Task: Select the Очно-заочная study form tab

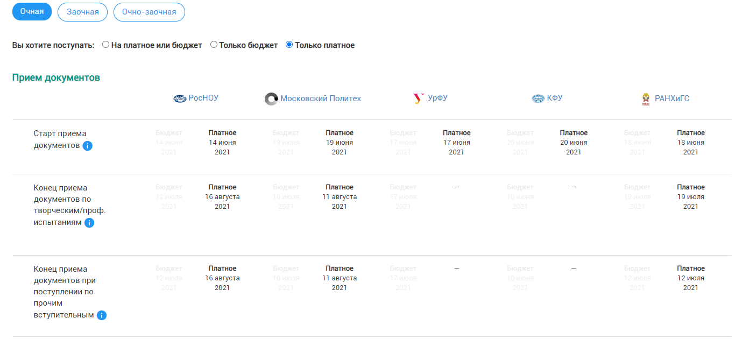Action: (x=149, y=12)
